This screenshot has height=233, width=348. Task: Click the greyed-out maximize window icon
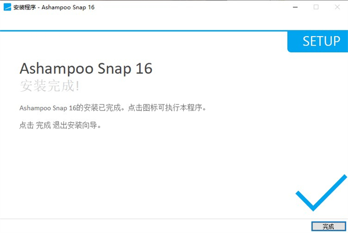(316, 7)
